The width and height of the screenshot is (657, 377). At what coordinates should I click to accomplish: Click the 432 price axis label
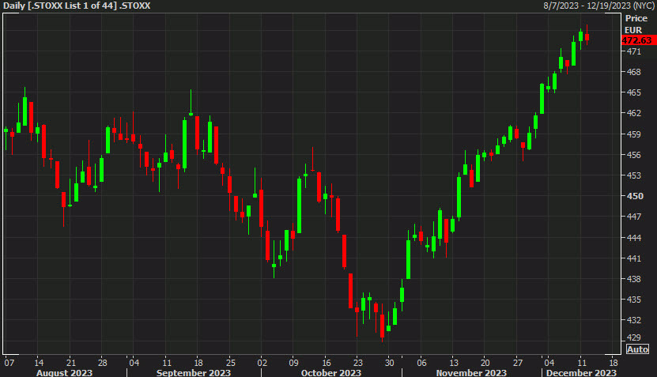coord(633,320)
